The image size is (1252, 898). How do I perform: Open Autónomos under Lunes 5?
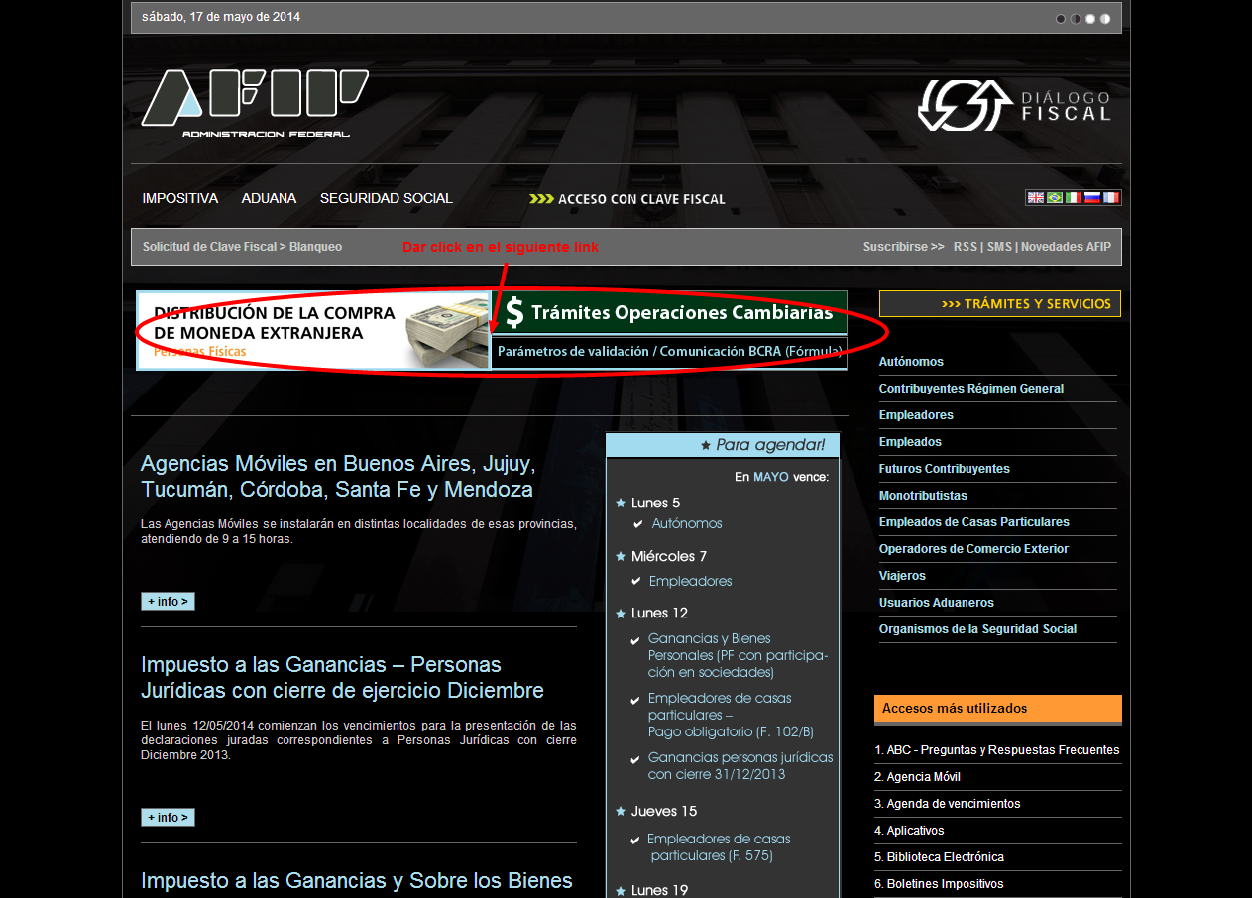click(x=687, y=523)
